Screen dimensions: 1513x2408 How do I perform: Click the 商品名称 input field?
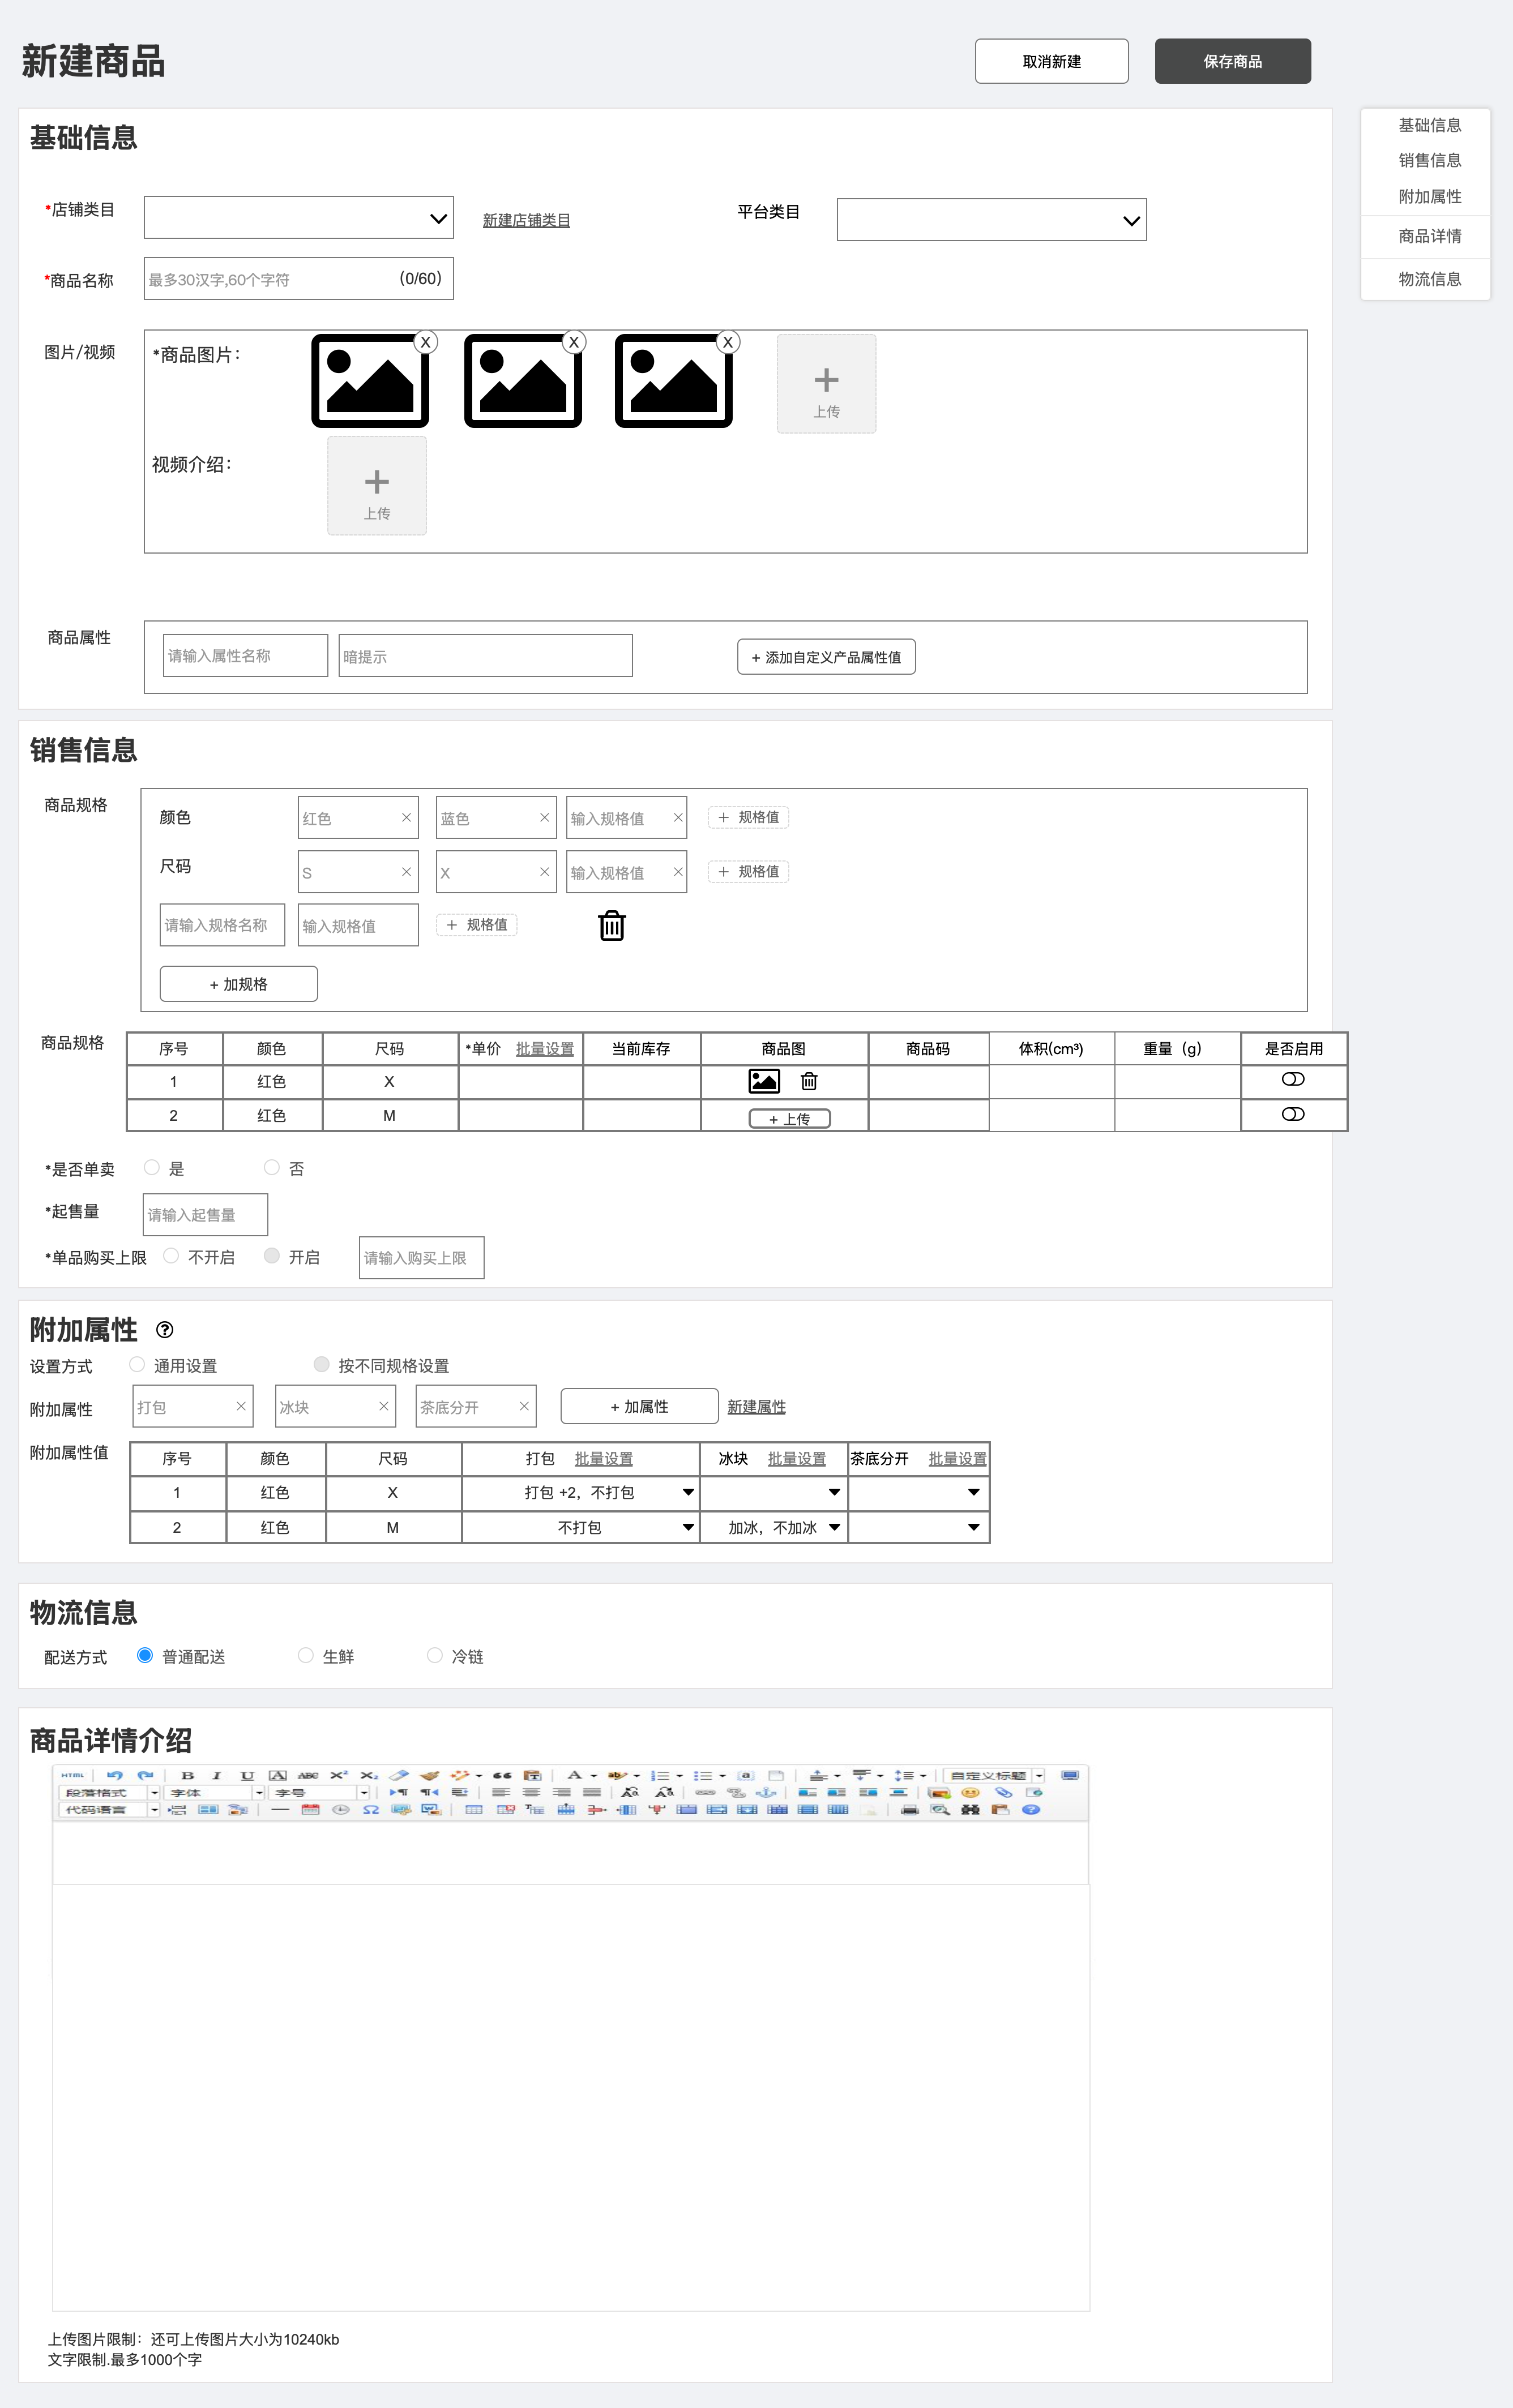[x=270, y=279]
